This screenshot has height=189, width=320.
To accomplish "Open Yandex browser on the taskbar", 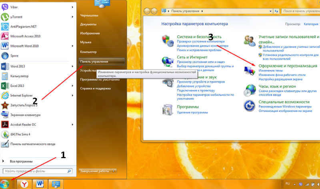I will pos(24,184).
